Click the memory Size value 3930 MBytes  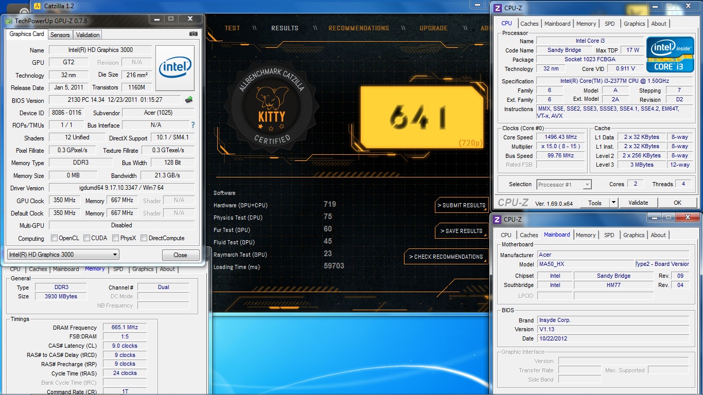click(x=61, y=296)
